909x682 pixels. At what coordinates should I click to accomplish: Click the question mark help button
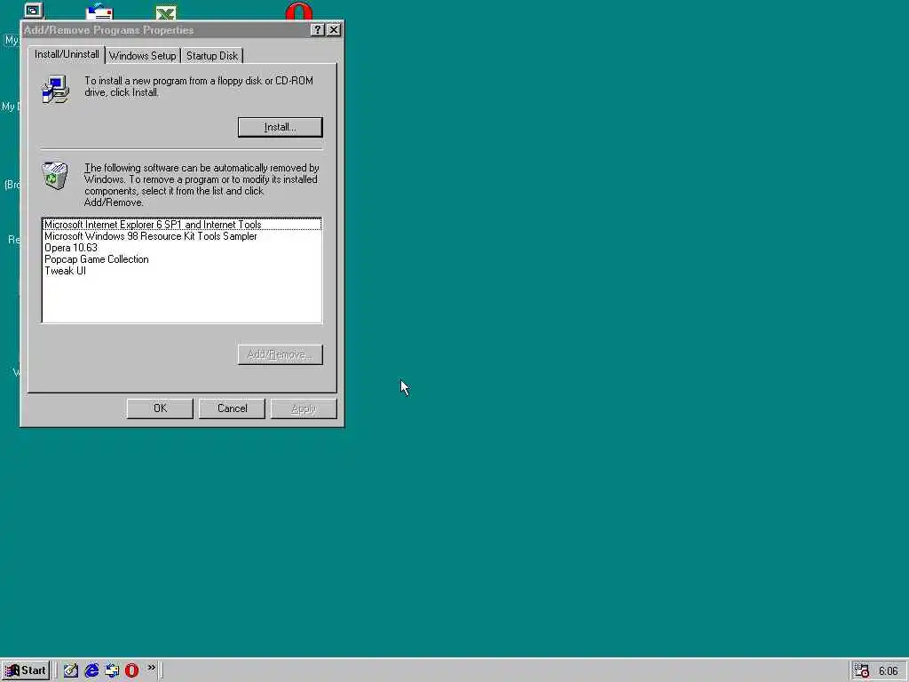click(x=317, y=30)
